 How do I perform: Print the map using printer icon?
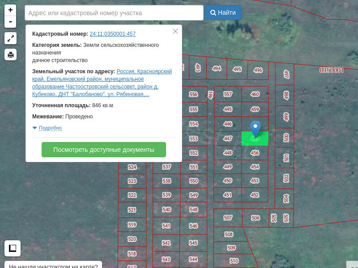[x=10, y=54]
